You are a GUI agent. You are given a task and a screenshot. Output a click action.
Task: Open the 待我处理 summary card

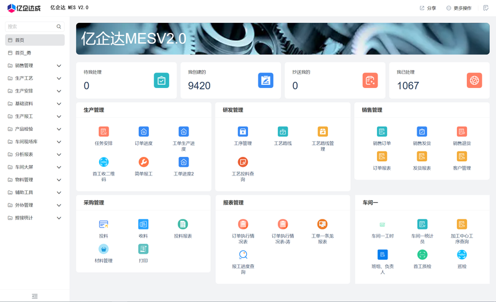pos(126,80)
